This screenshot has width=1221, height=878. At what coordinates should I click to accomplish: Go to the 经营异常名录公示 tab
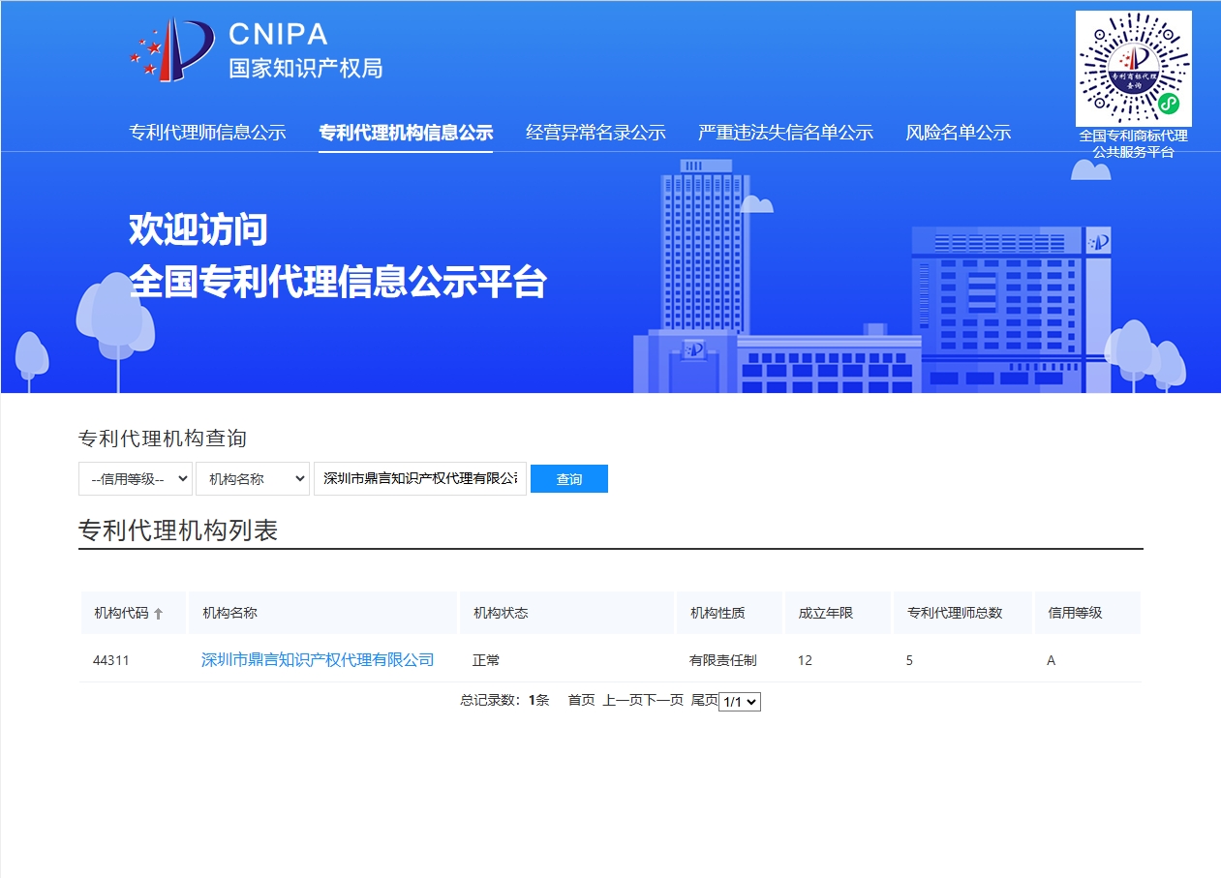[x=595, y=133]
